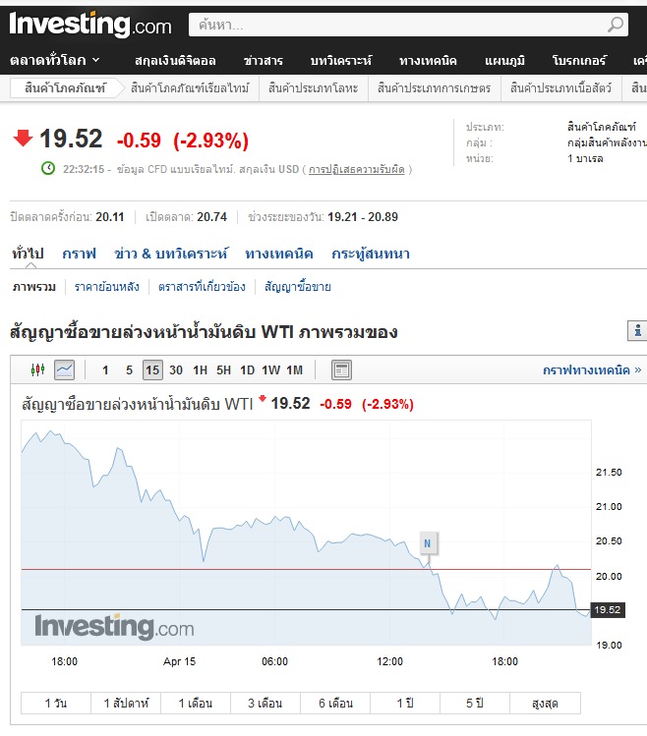Click the การปฏิเสธความรับผิด disclaimer link
The width and height of the screenshot is (647, 736).
tap(357, 169)
